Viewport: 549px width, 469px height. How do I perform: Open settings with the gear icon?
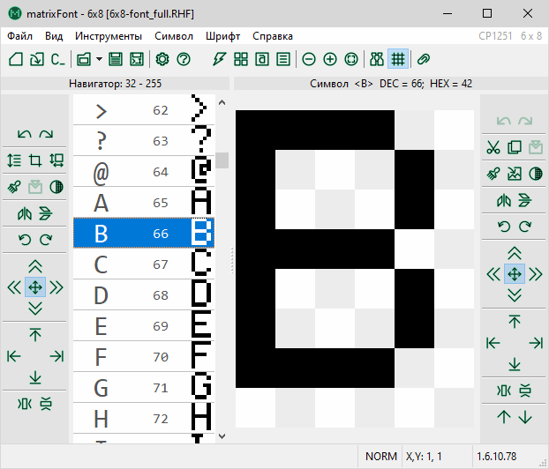[162, 59]
